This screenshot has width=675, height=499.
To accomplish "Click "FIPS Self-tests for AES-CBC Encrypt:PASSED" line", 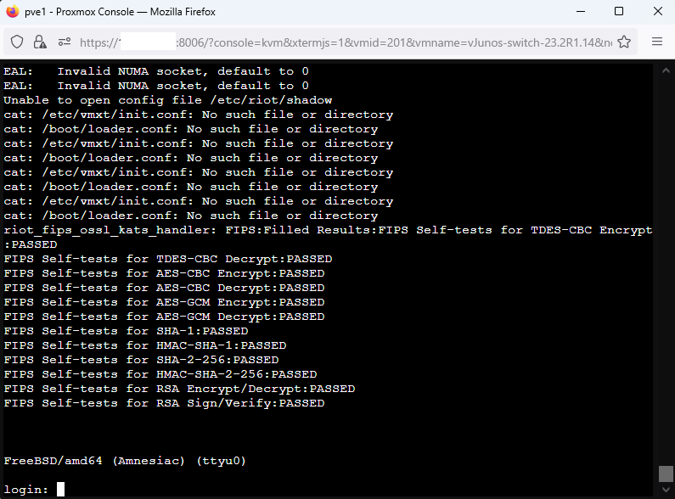I will click(164, 273).
